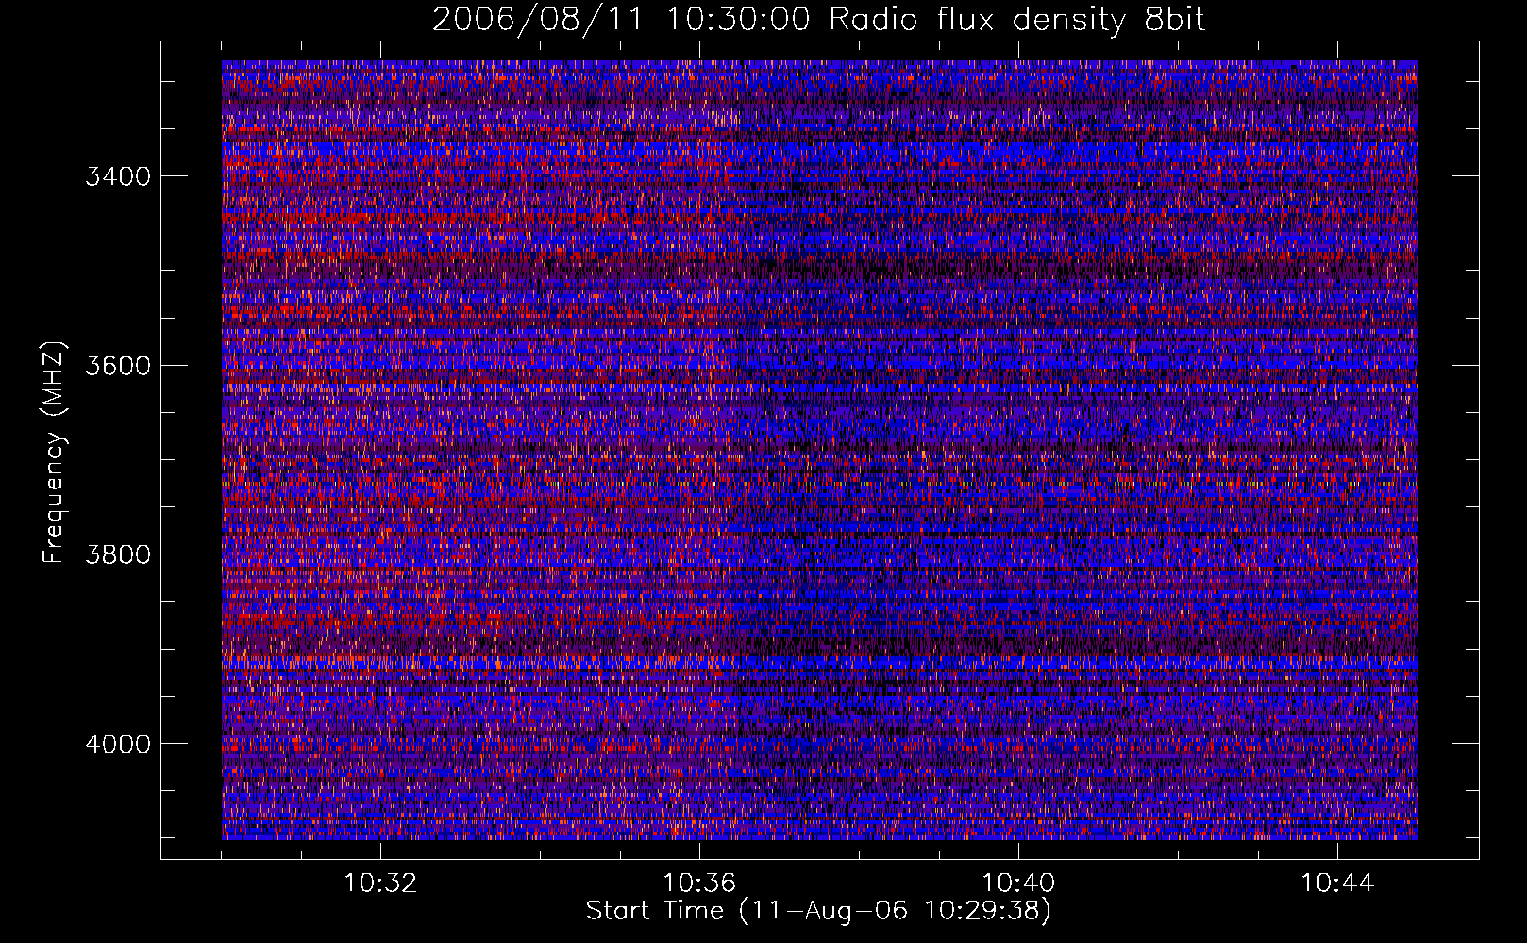Screen dimensions: 1527x943
Task: Click the 4000 frequency tick label
Action: [x=118, y=744]
